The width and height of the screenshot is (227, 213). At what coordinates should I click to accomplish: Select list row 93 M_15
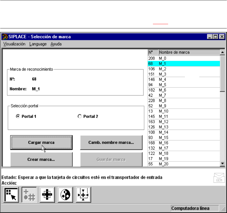coord(184,138)
